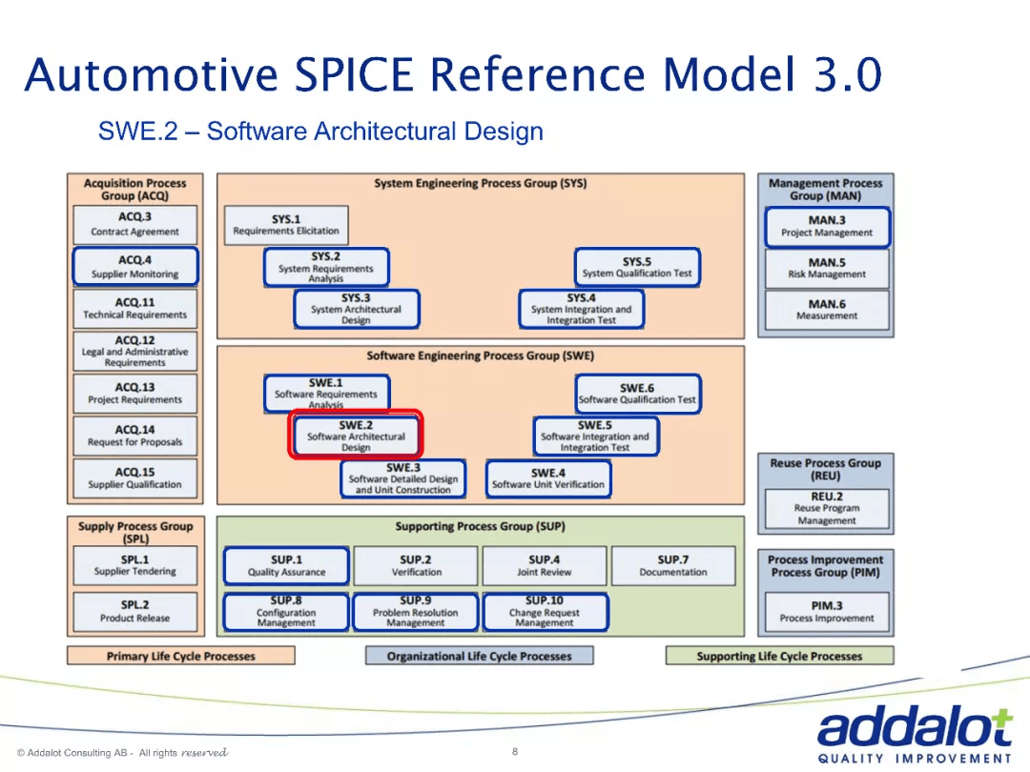The width and height of the screenshot is (1030, 772).
Task: Select SUP.10 Change Request Management box
Action: coord(546,612)
